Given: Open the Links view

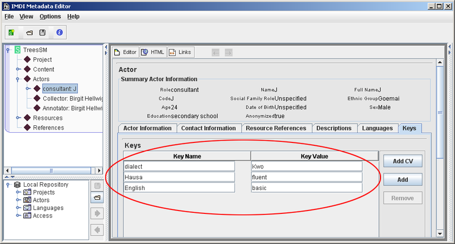Looking at the screenshot, I should (180, 52).
